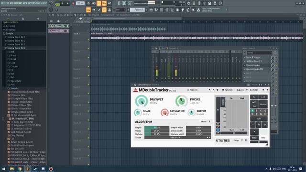Open the channel rack icon in toolbar
This screenshot has height=172, width=306.
pos(162,10)
